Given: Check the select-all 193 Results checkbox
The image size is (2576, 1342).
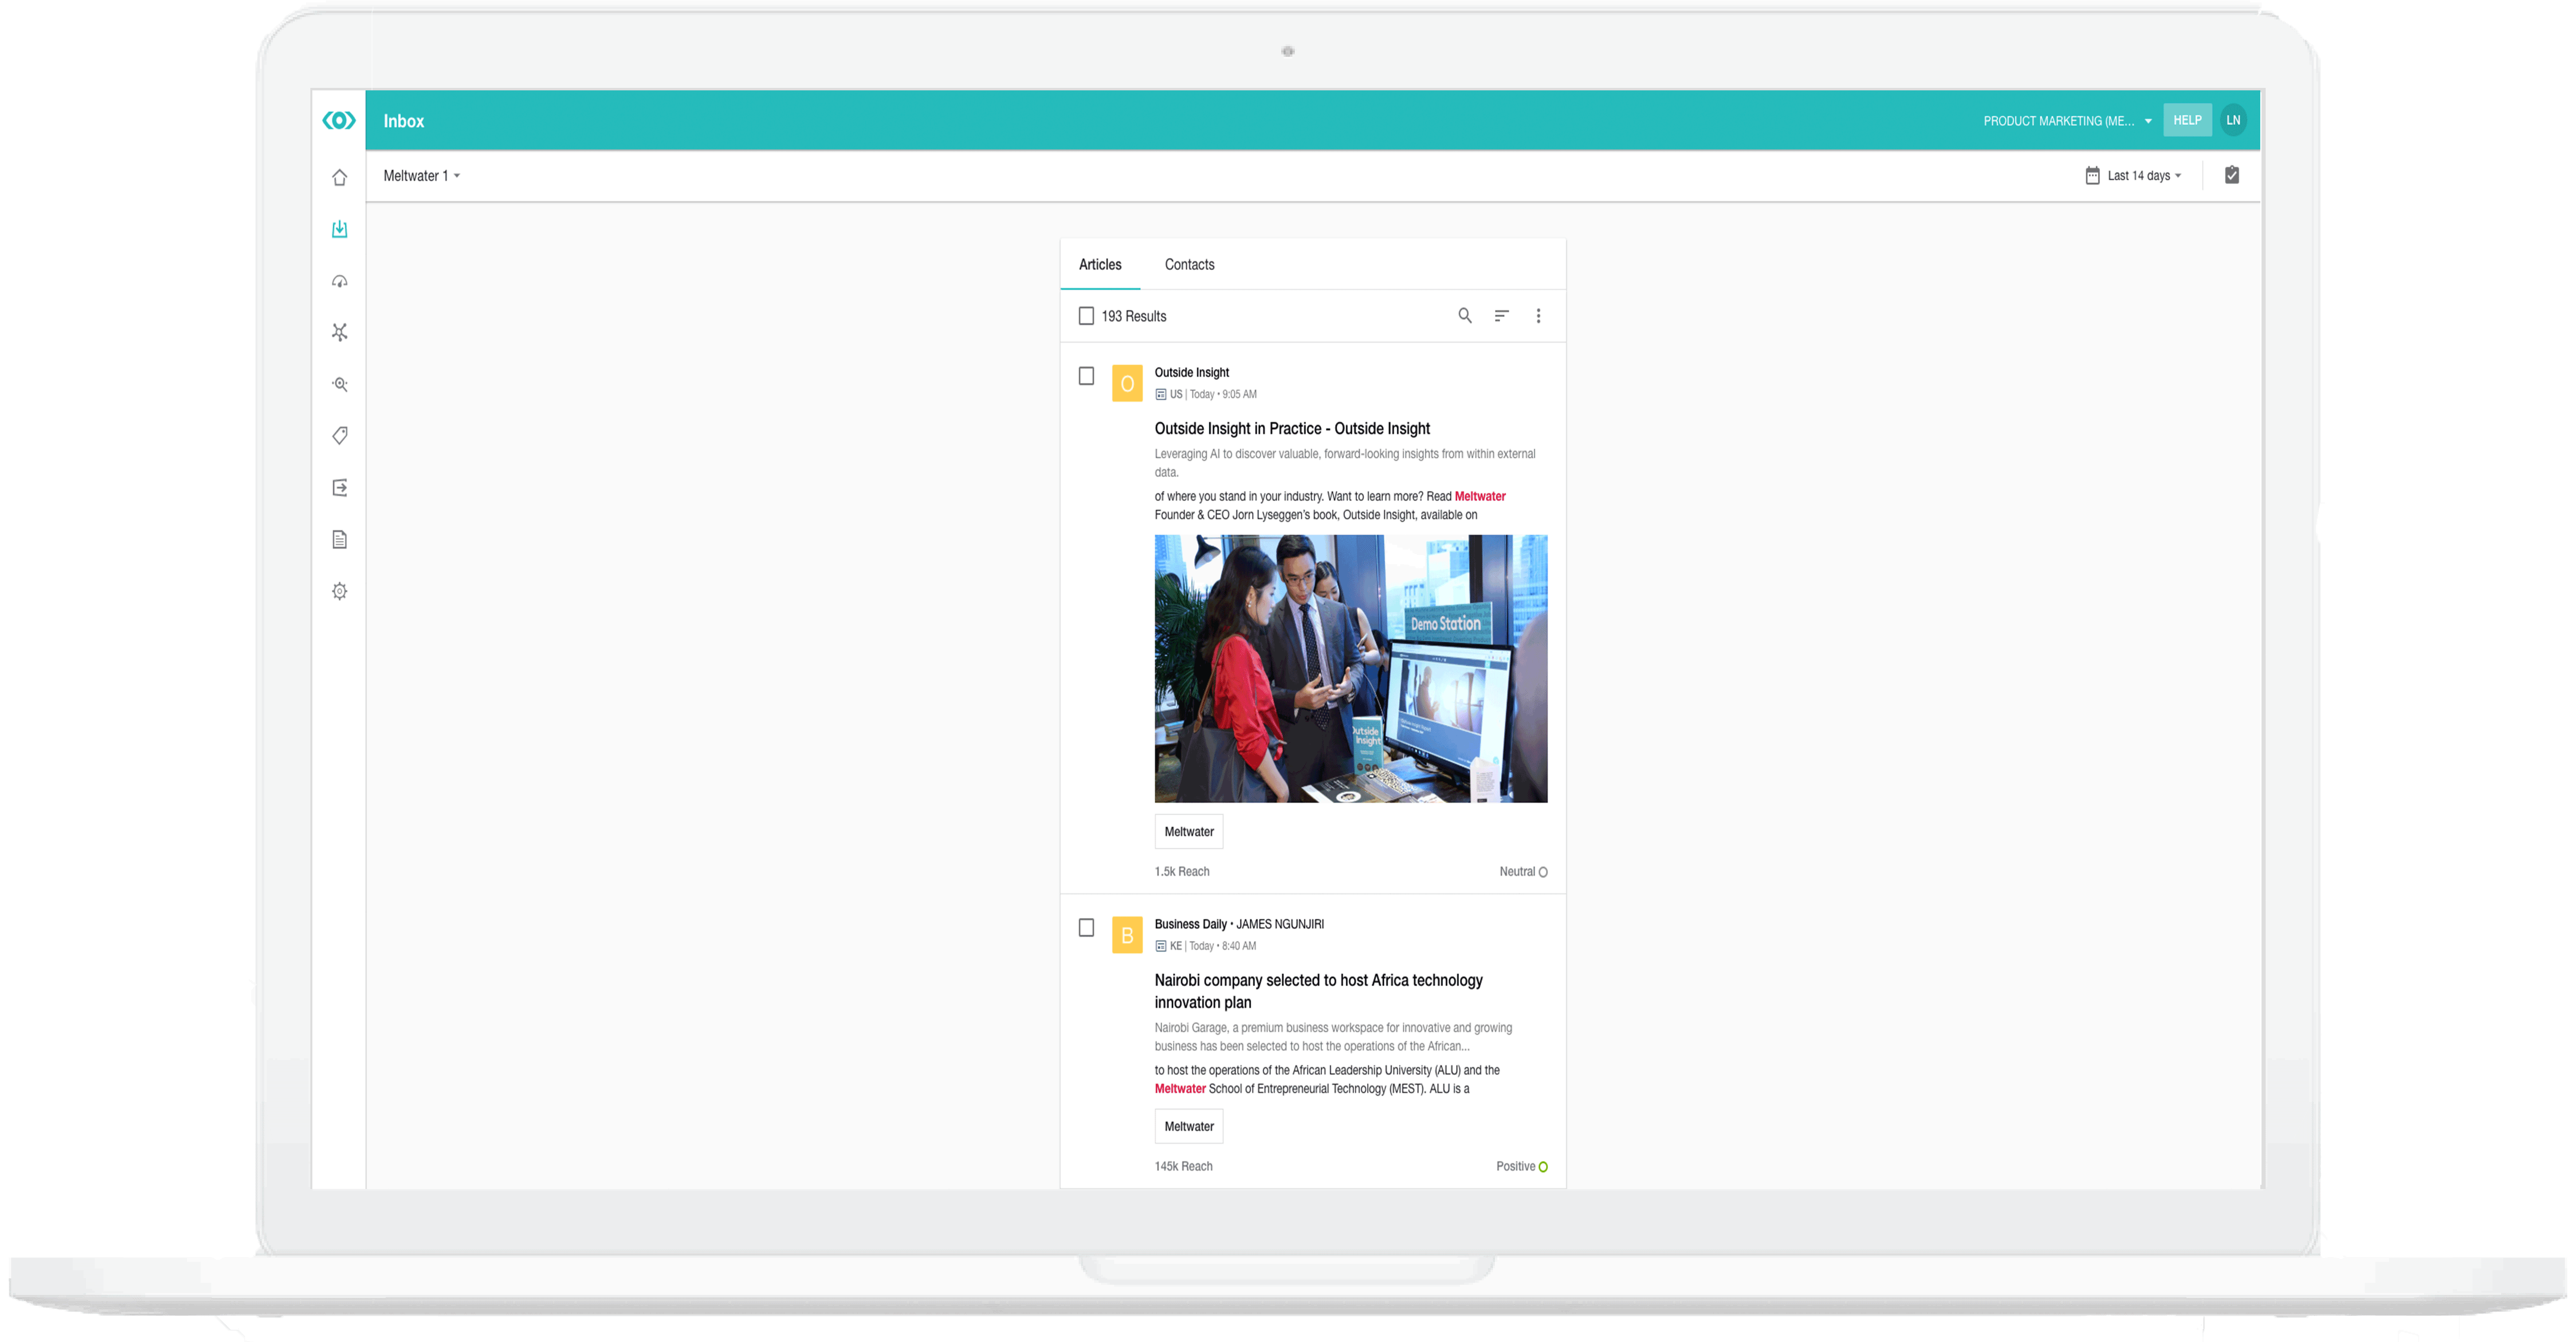Looking at the screenshot, I should [1086, 316].
